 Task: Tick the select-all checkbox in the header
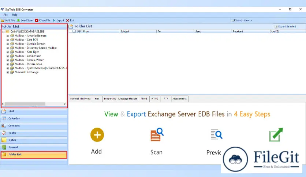70,31
